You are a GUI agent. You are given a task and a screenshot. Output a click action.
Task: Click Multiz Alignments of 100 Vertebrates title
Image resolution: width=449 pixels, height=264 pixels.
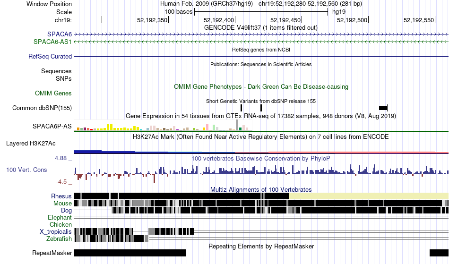pos(261,190)
